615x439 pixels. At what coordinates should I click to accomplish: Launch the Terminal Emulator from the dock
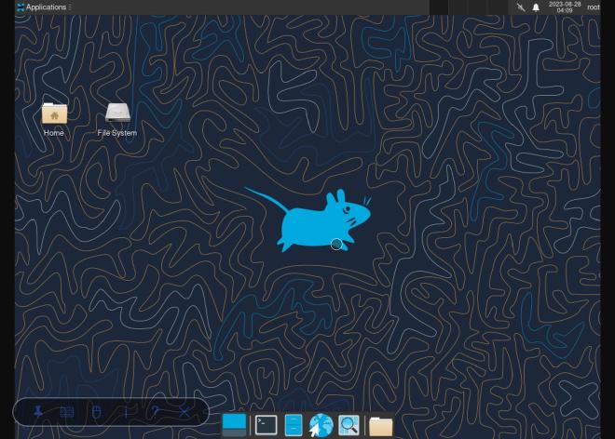coord(266,425)
